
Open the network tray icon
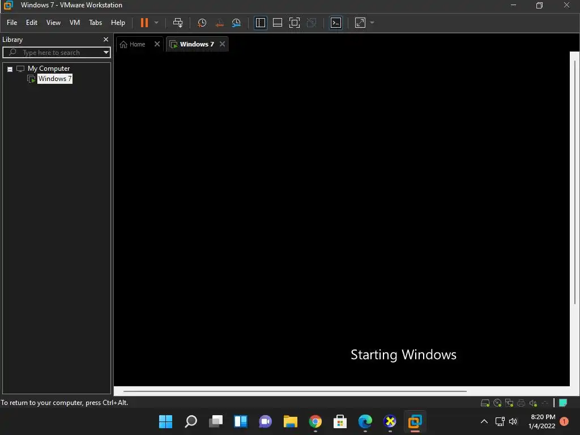pos(500,421)
